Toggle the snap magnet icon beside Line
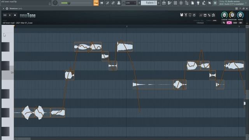The image size is (249, 140). (x=124, y=3)
